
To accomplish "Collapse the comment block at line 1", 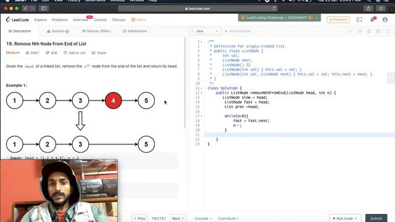I will pos(202,42).
